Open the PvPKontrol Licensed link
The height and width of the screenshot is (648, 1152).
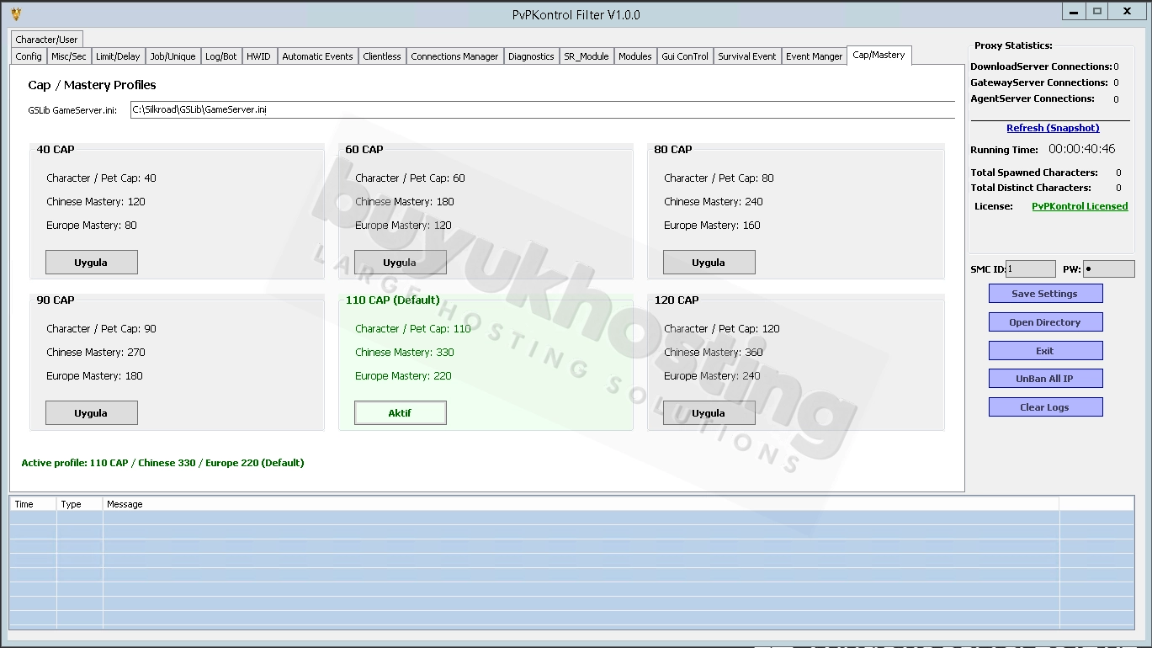click(x=1080, y=206)
